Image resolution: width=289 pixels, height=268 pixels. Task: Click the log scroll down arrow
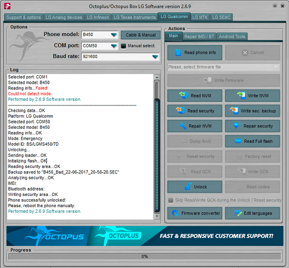click(157, 216)
